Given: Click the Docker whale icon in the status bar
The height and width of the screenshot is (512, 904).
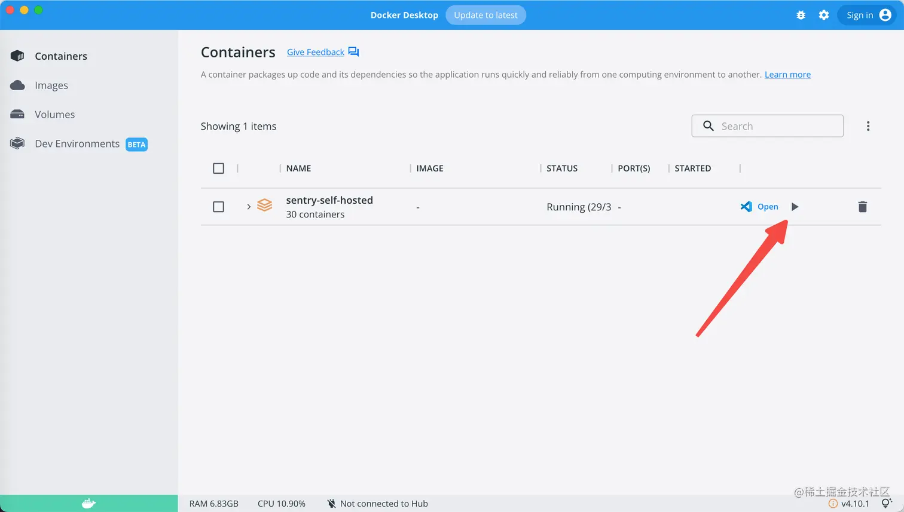Looking at the screenshot, I should [88, 504].
